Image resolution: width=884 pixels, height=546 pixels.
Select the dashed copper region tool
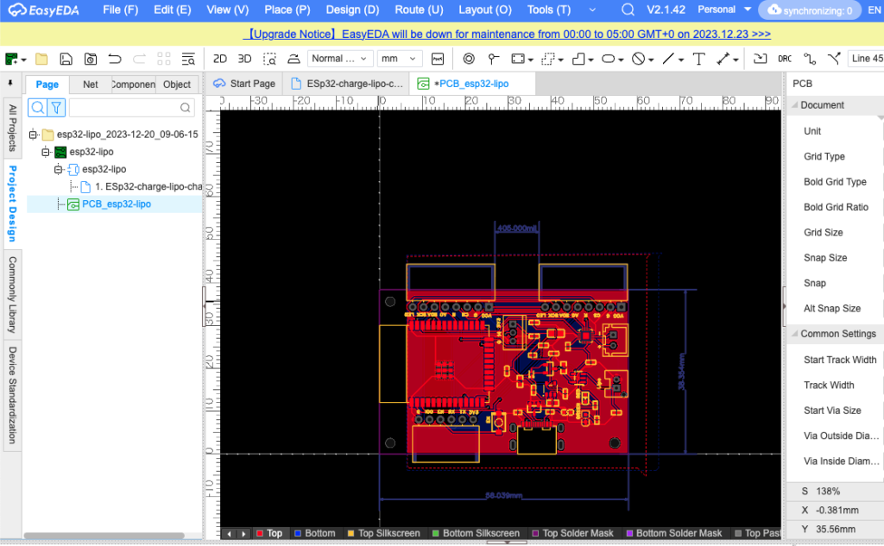pyautogui.click(x=548, y=59)
